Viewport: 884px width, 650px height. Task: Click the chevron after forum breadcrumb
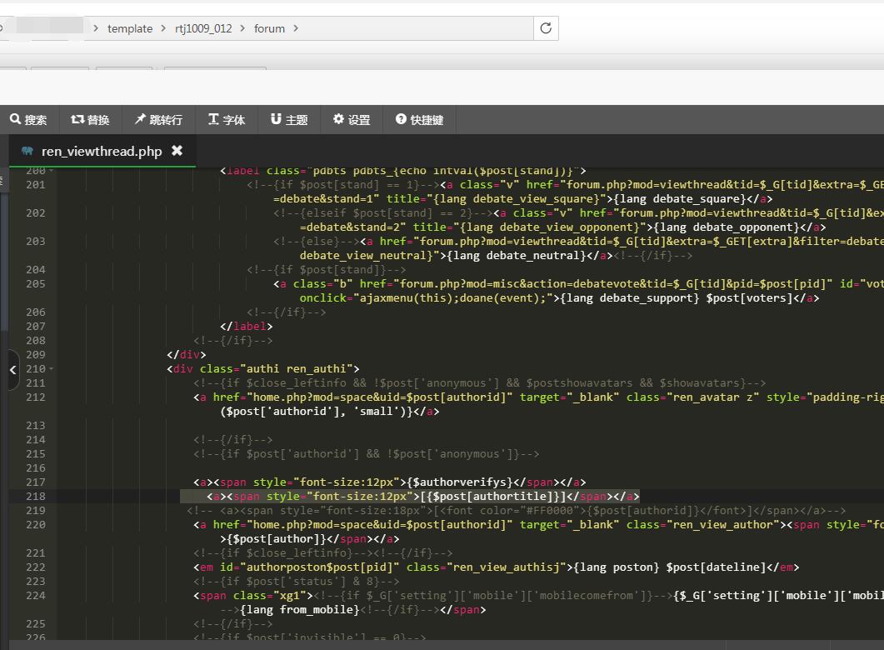pyautogui.click(x=296, y=28)
